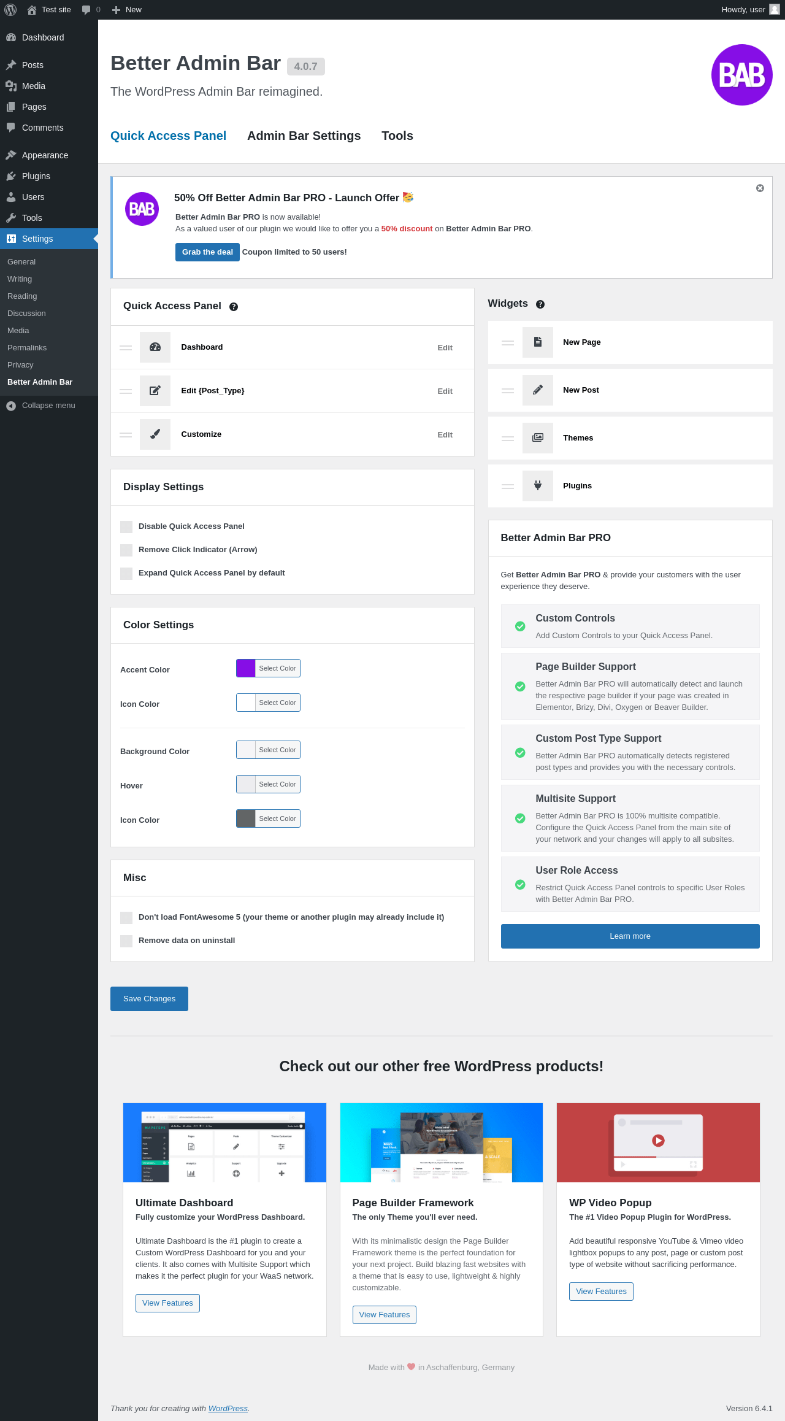Image resolution: width=785 pixels, height=1421 pixels.
Task: Open the bottom Icon Color gray swatch
Action: coord(246,818)
